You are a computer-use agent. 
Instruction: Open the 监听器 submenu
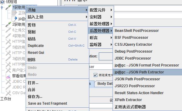[101, 45]
